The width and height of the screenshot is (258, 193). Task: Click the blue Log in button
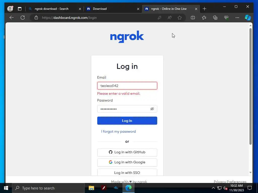click(x=127, y=121)
